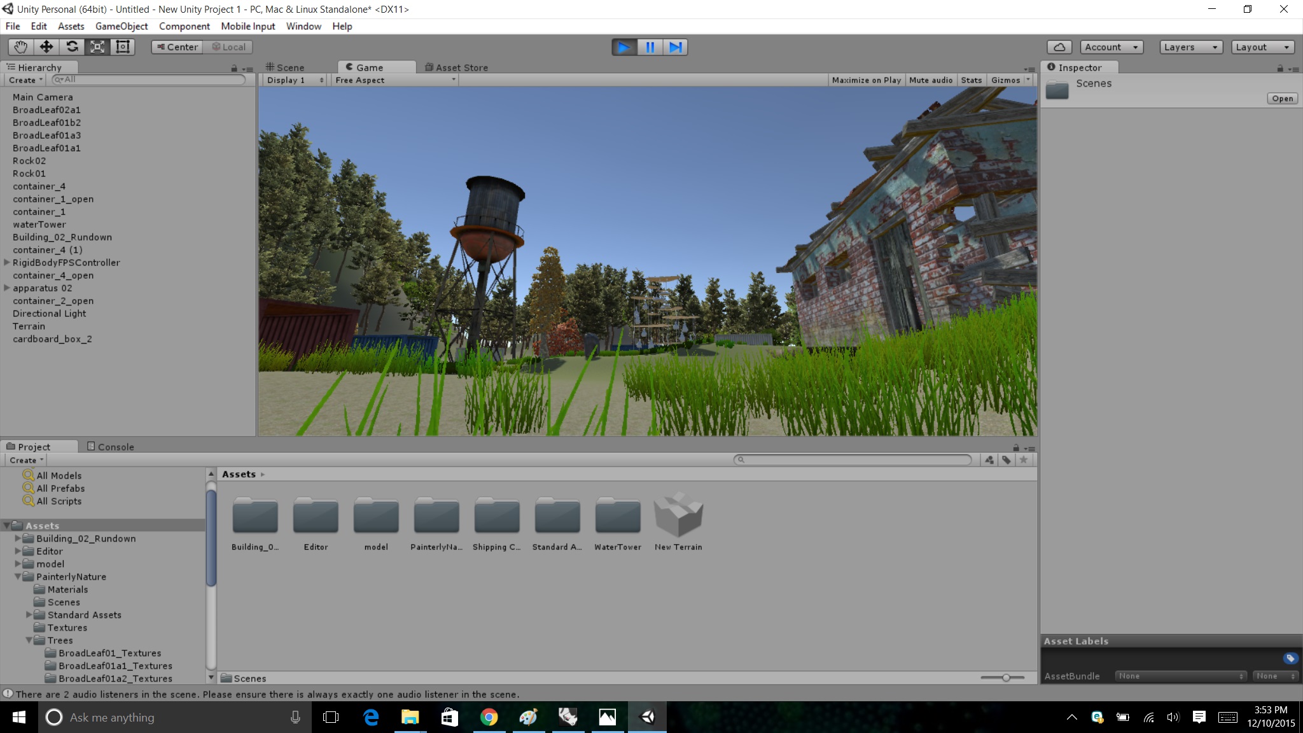Viewport: 1303px width, 733px height.
Task: Select the Rect transform tool
Action: pos(122,46)
